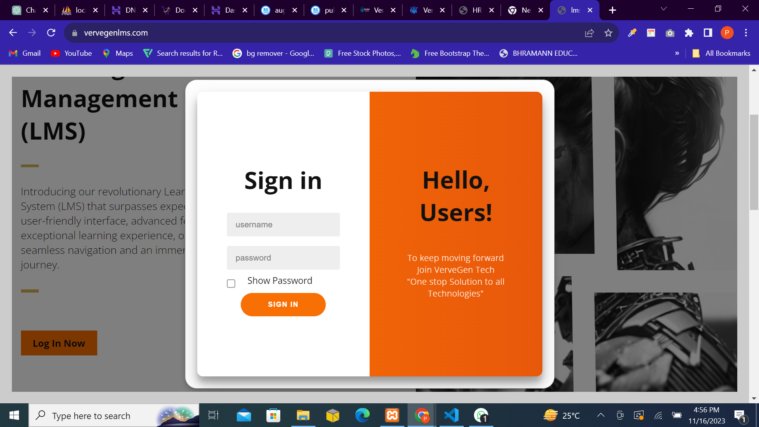This screenshot has width=759, height=427.
Task: Click the camera screenshot extension icon
Action: coord(670,33)
